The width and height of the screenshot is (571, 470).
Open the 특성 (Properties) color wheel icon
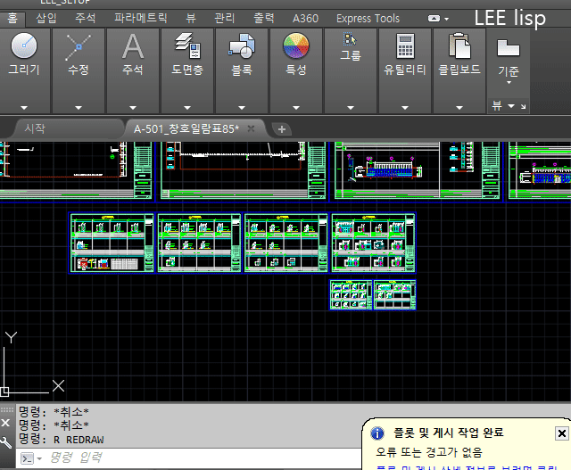tap(296, 45)
